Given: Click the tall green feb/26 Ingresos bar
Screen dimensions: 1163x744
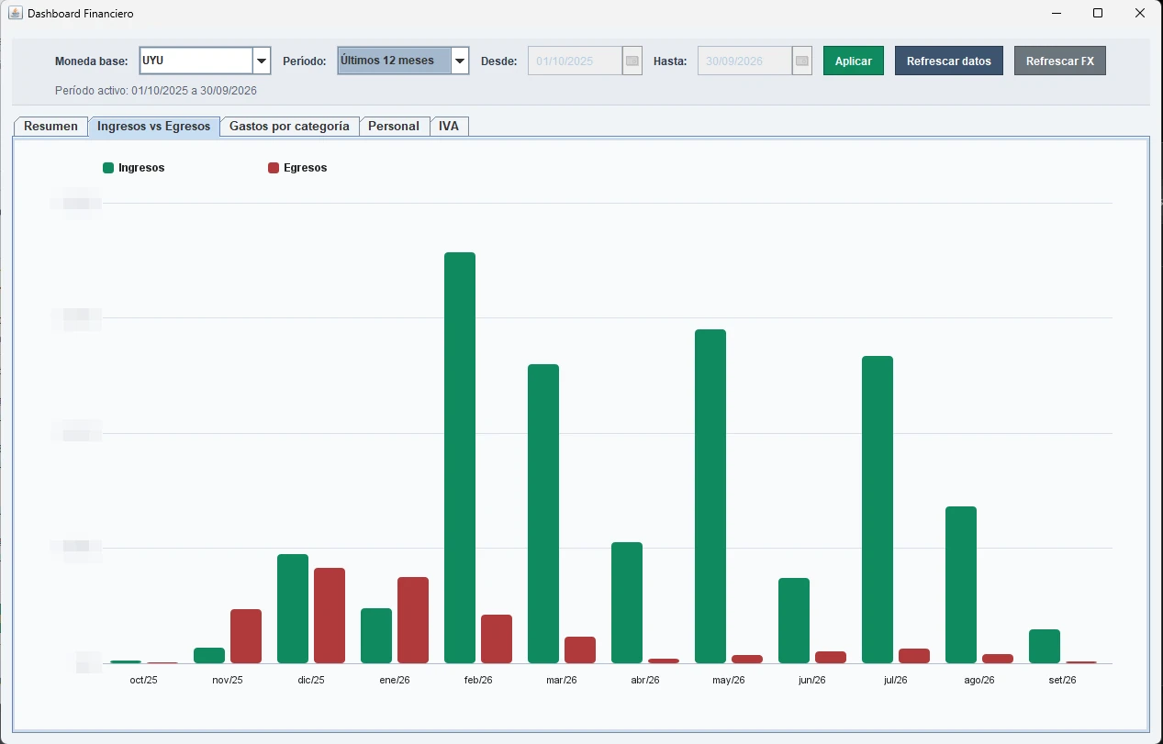Looking at the screenshot, I should coord(460,457).
